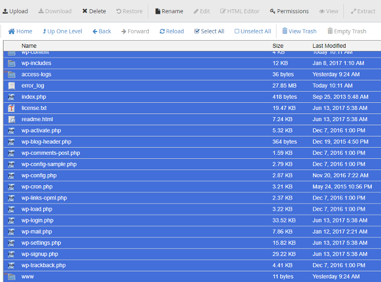Rename the selected item
Screen dimensions: 381x282
[169, 11]
